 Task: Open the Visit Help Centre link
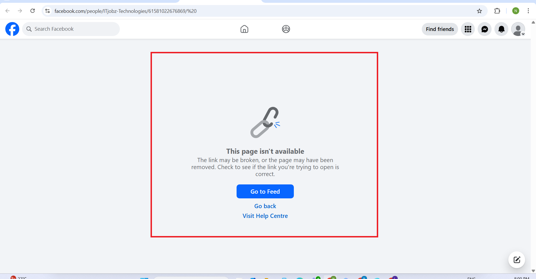pyautogui.click(x=265, y=216)
